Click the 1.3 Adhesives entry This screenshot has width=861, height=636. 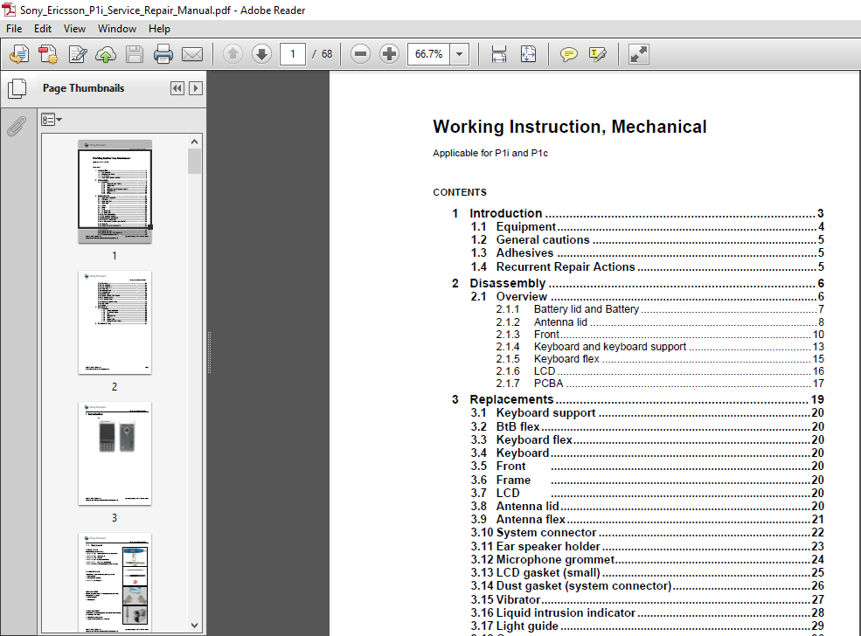click(648, 253)
